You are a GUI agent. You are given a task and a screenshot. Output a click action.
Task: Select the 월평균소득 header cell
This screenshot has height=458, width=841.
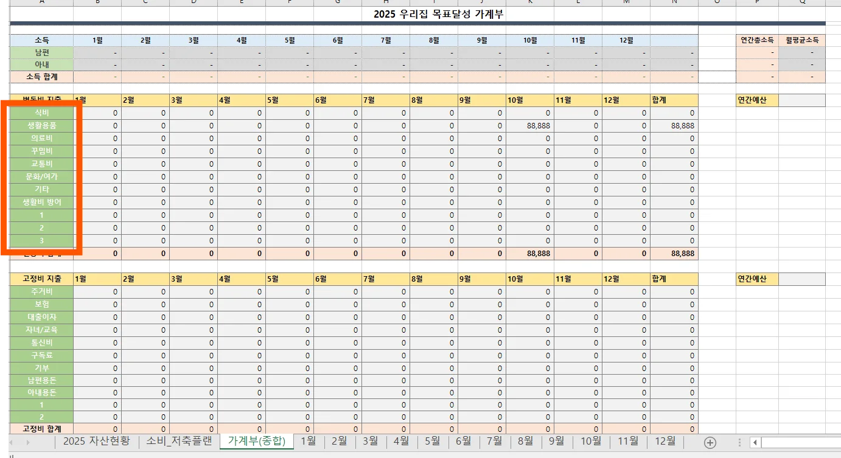coord(802,40)
